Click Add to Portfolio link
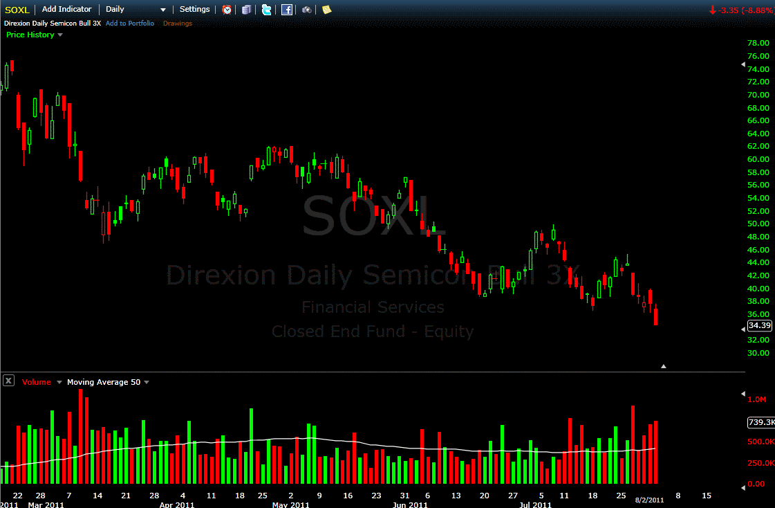Image resolution: width=775 pixels, height=508 pixels. point(130,24)
